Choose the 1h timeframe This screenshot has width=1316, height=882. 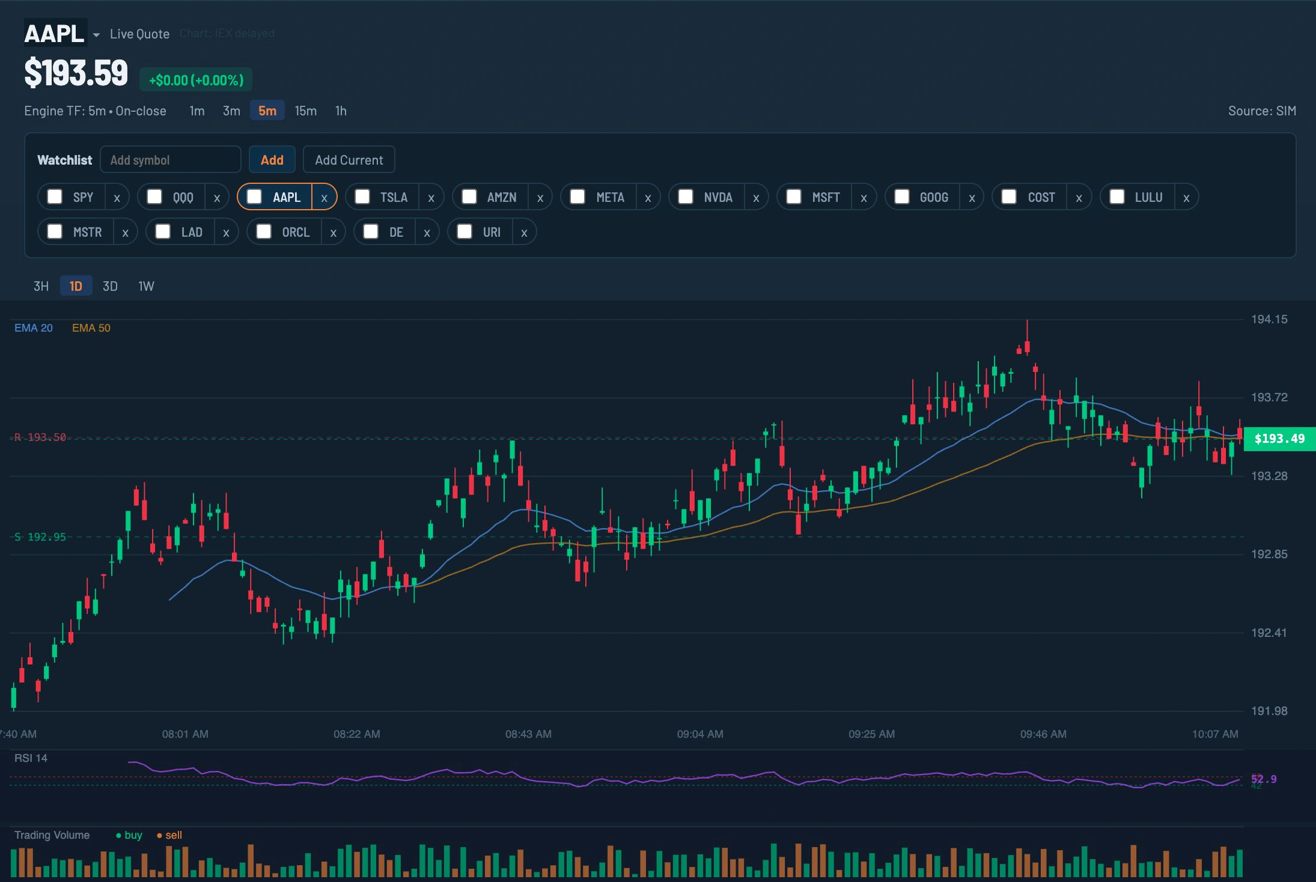tap(341, 111)
